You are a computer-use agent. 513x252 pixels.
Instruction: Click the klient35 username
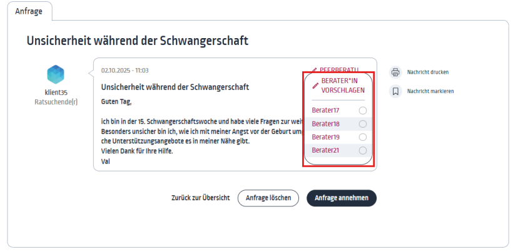(x=56, y=93)
